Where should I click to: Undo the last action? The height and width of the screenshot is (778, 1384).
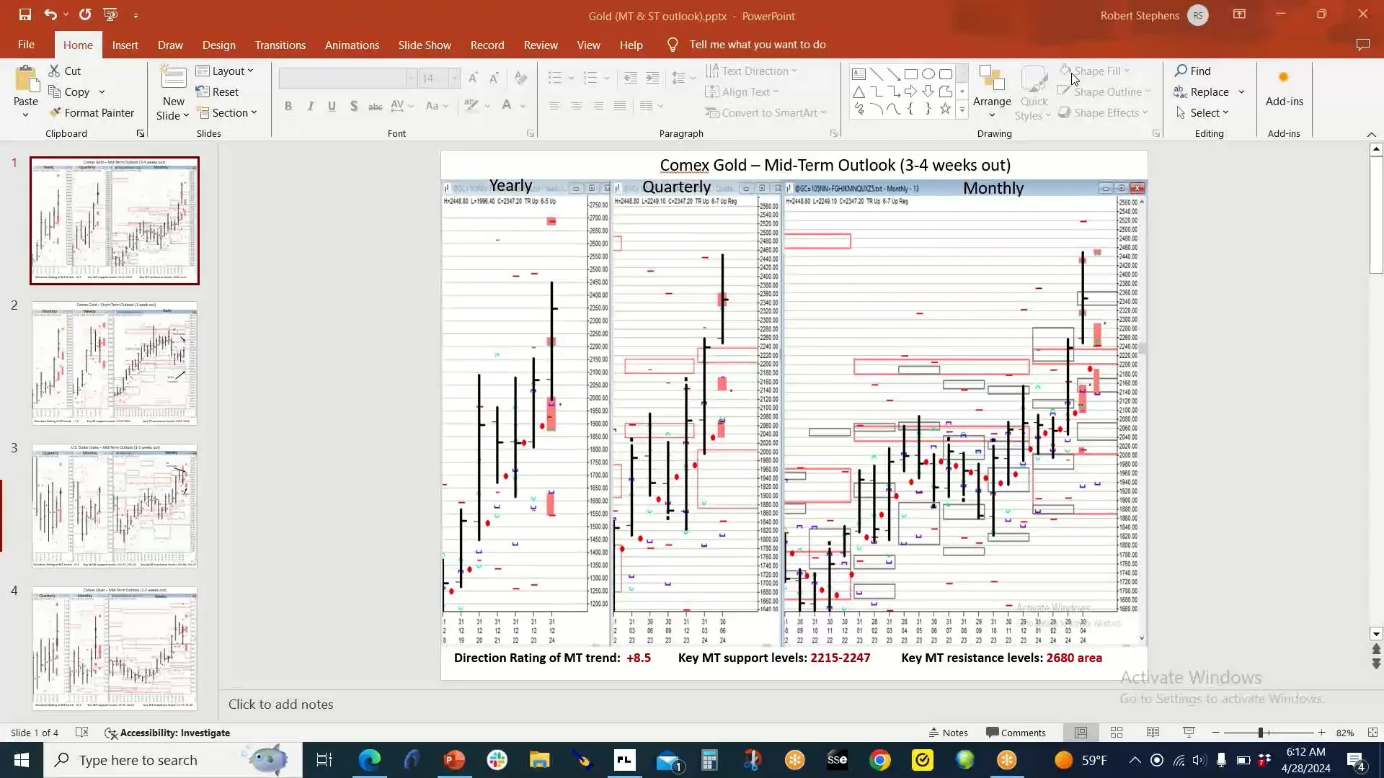point(50,14)
